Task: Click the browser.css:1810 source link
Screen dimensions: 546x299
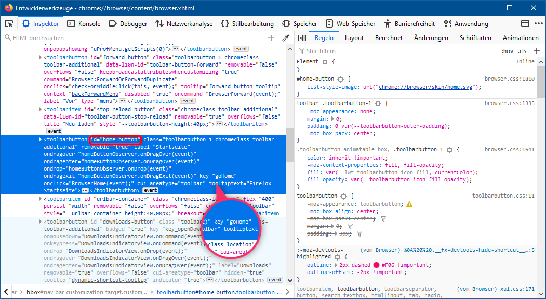Action: 509,79
